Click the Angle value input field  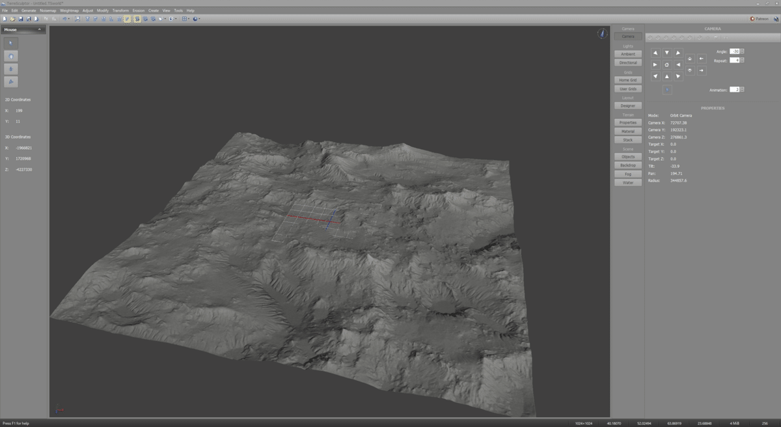(734, 51)
